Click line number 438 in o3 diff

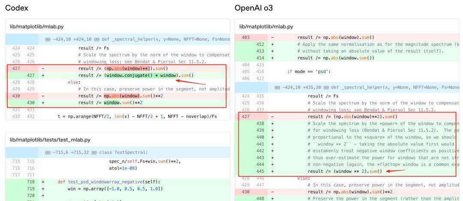click(x=260, y=124)
